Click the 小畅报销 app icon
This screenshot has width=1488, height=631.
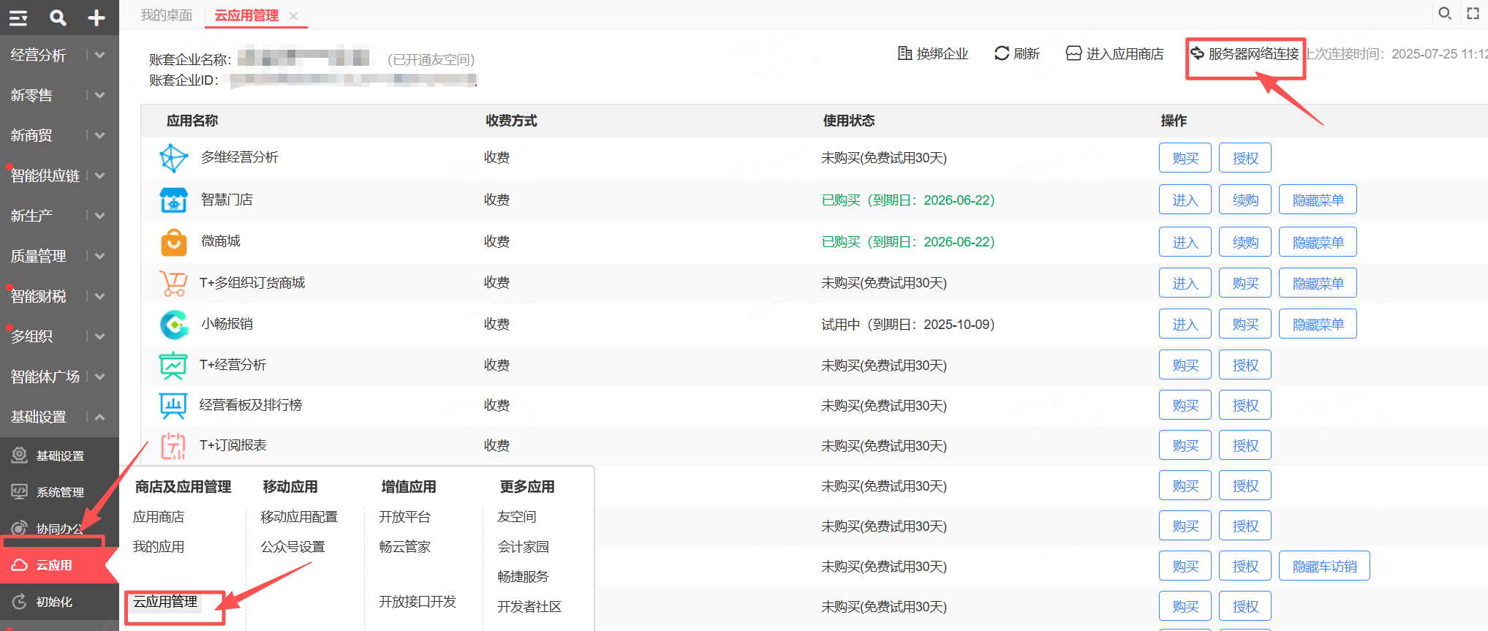click(x=173, y=324)
